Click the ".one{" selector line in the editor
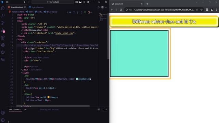Screen dimensions: 219x123 pos(27,76)
